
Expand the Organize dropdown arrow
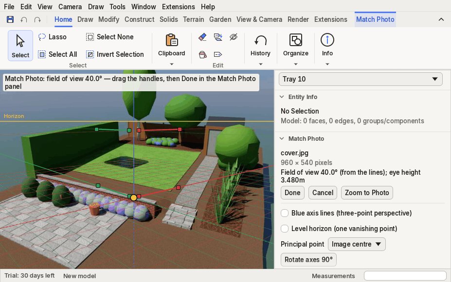(296, 64)
